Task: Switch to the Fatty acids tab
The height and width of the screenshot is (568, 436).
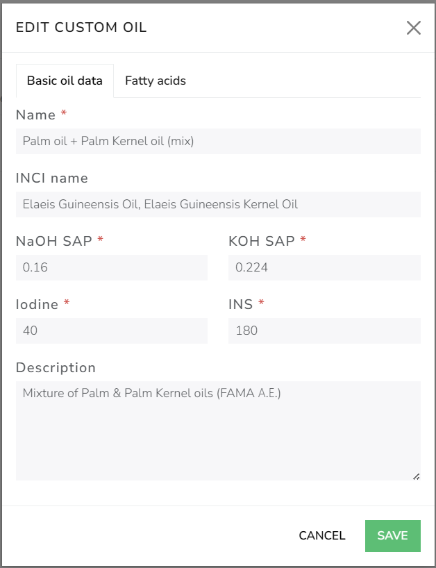Action: click(x=156, y=81)
